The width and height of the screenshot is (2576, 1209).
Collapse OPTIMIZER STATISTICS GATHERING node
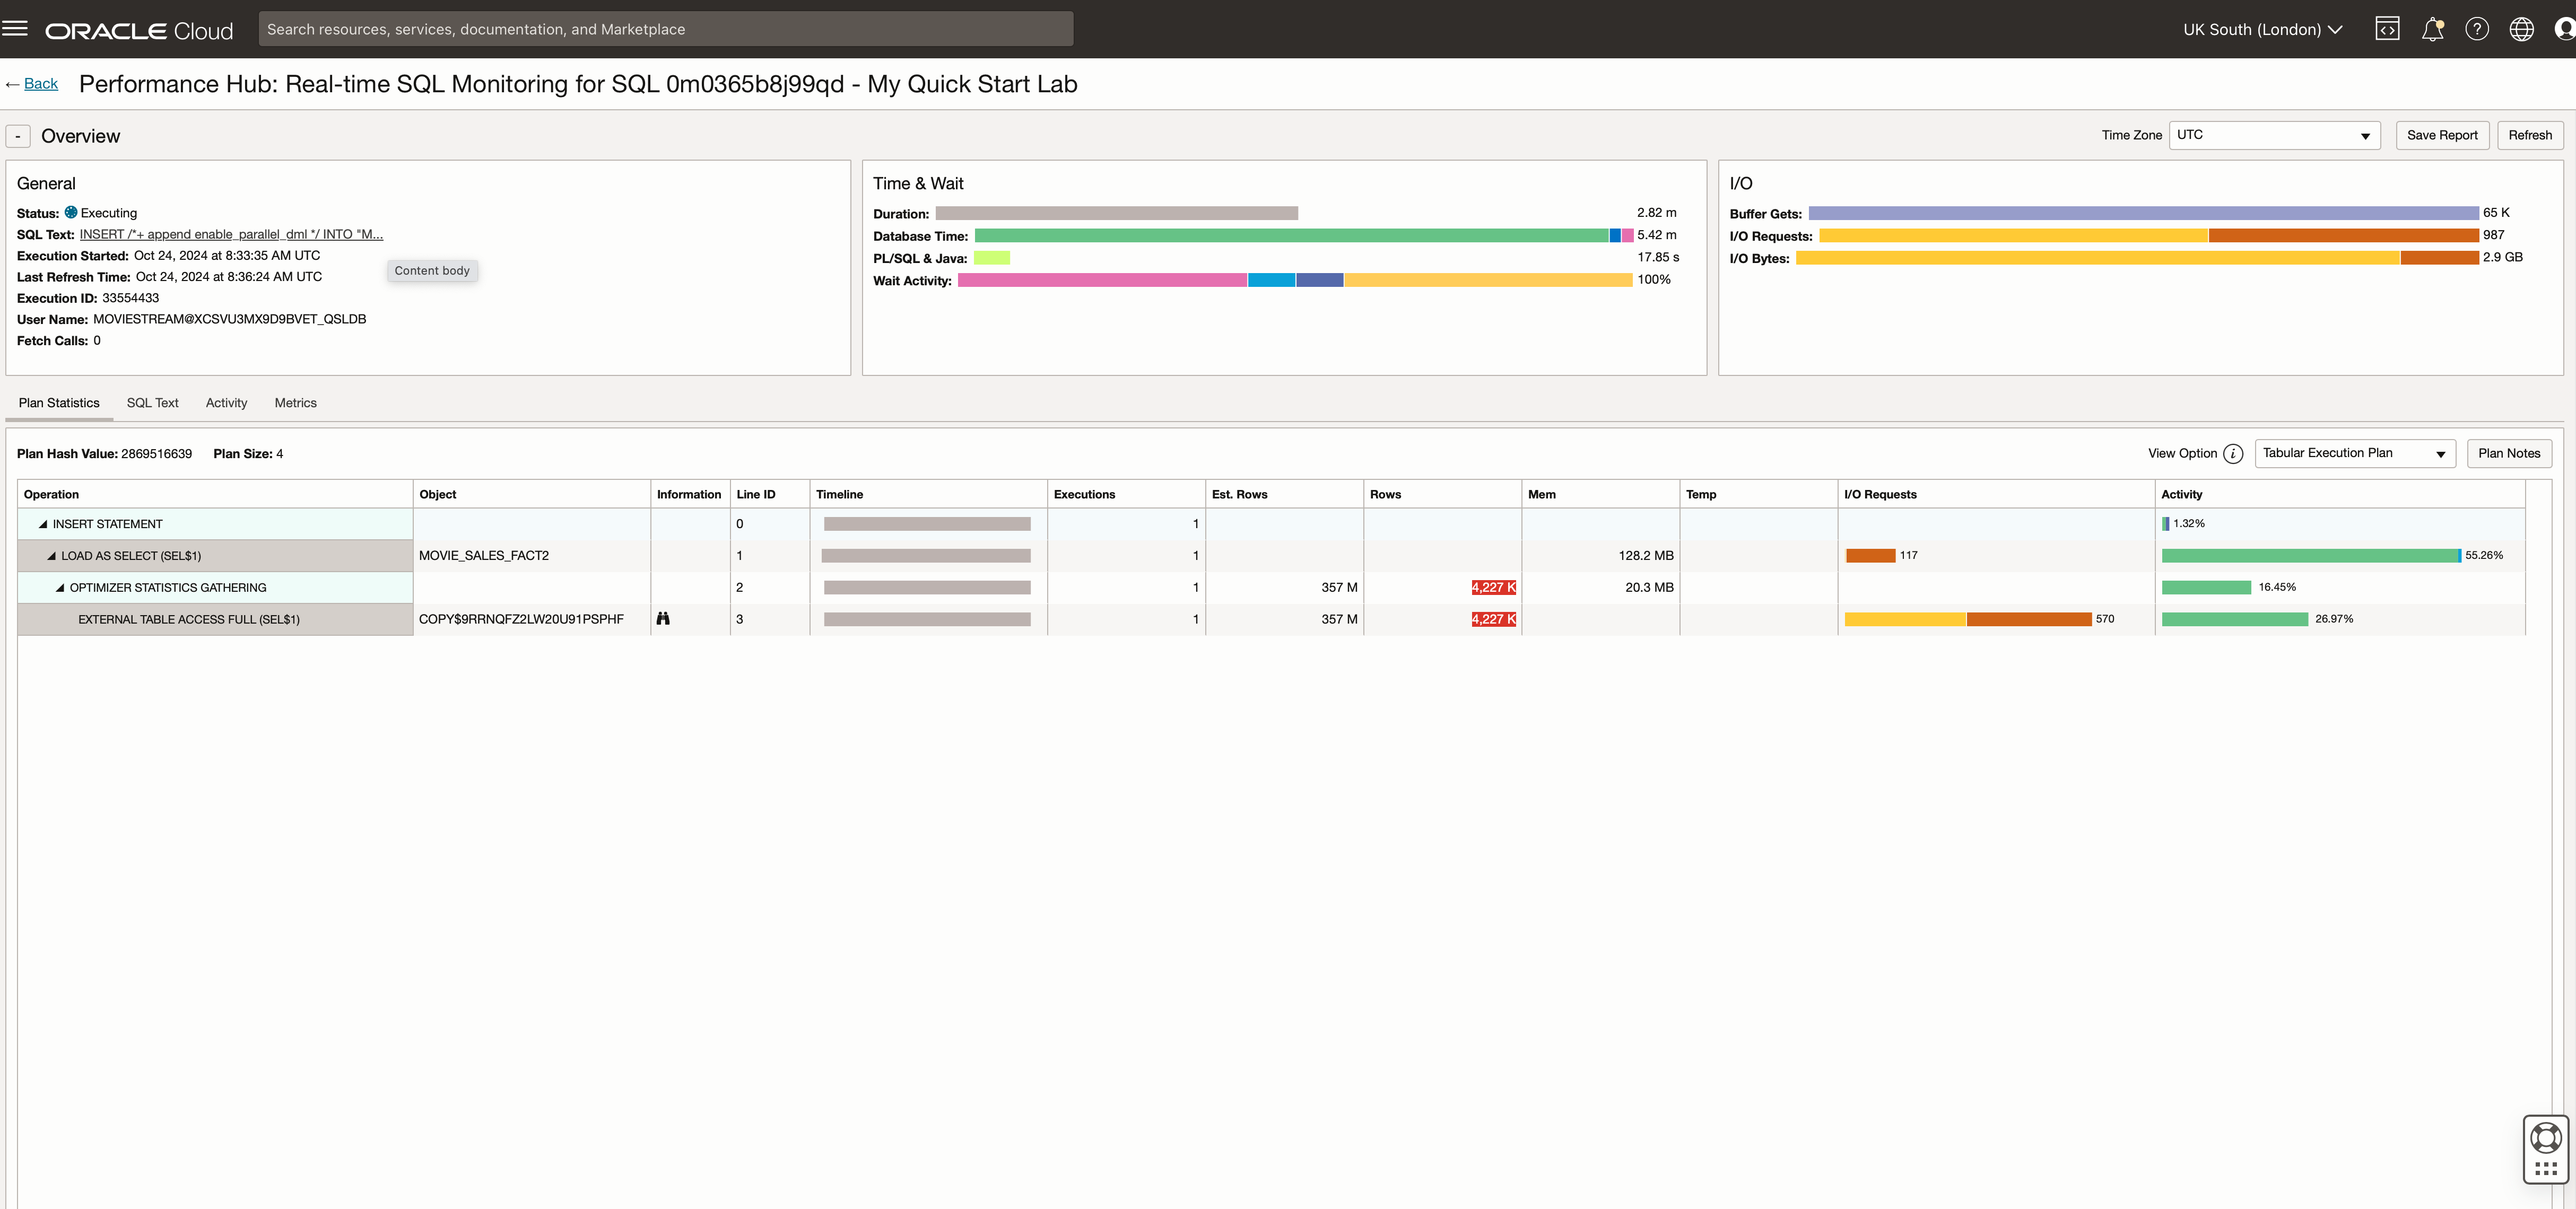coord(60,588)
